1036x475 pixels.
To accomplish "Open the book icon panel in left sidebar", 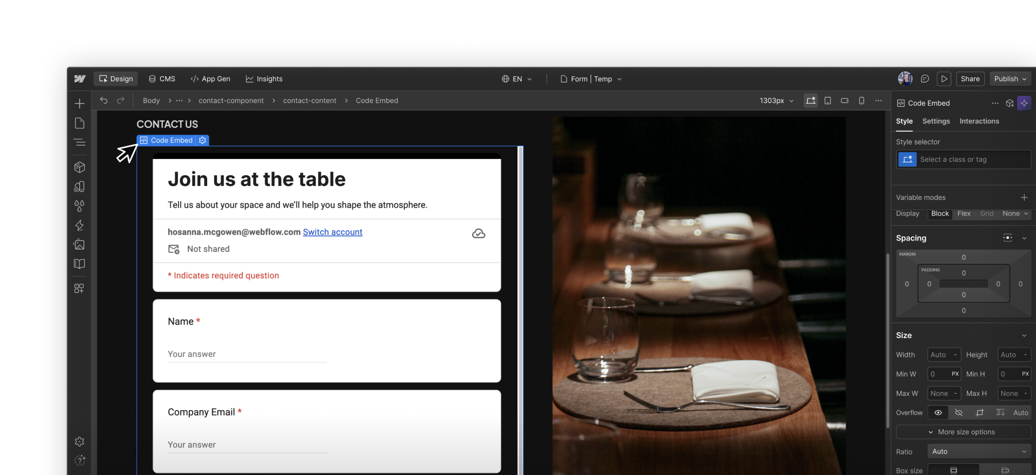I will point(79,264).
